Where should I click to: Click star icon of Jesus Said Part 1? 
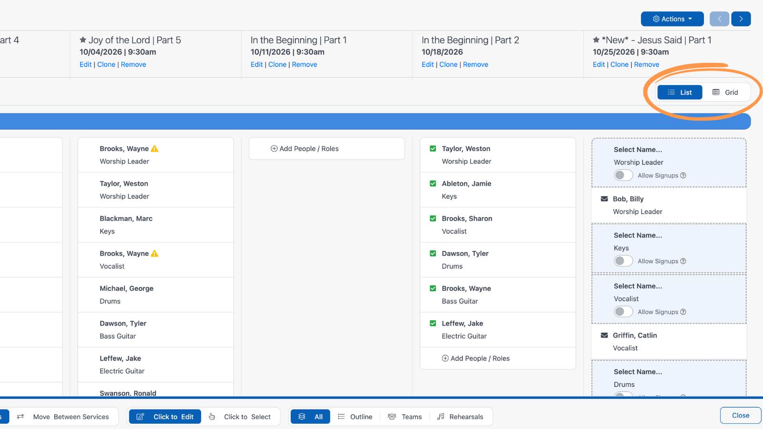tap(596, 40)
